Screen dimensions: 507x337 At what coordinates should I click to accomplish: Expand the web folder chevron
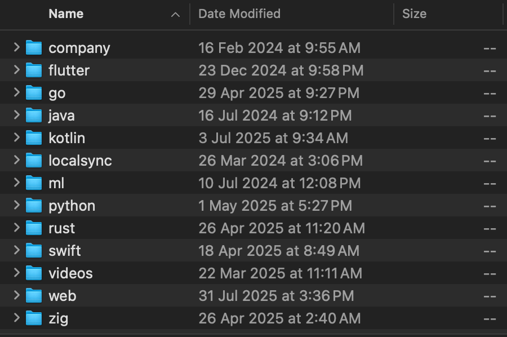coord(17,295)
